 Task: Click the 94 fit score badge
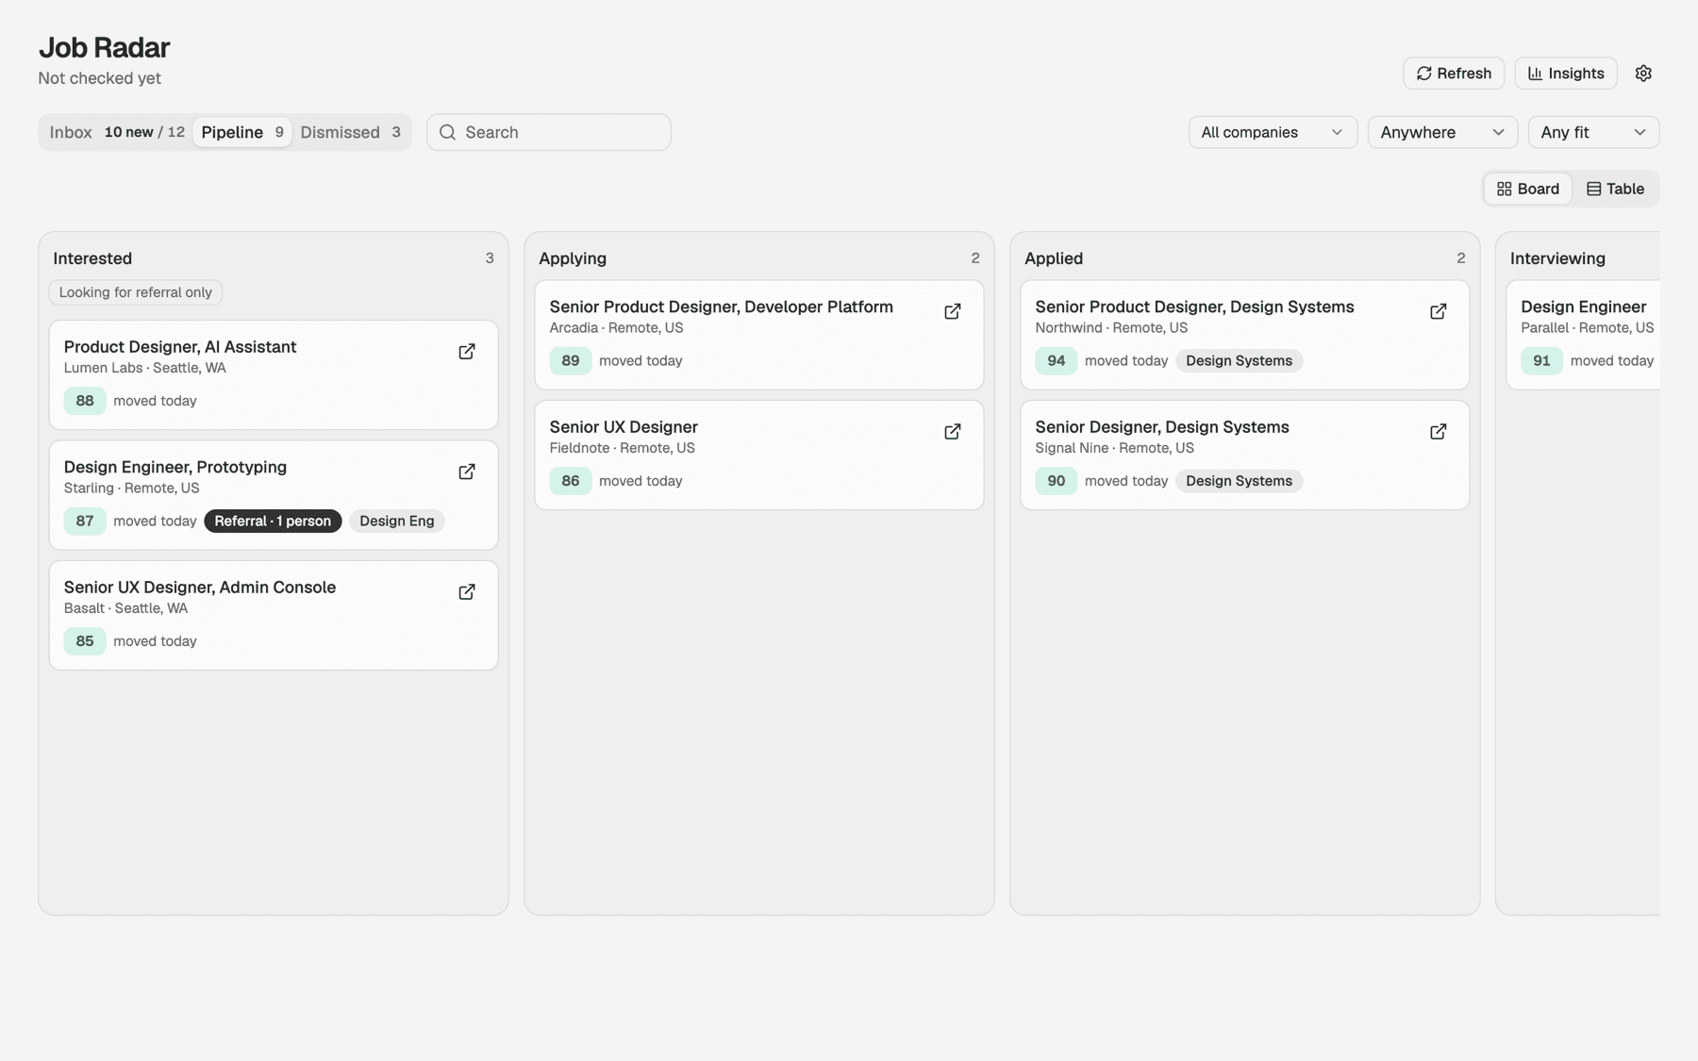click(x=1056, y=360)
